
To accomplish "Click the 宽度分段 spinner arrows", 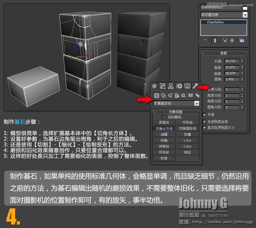I will pos(242,95).
